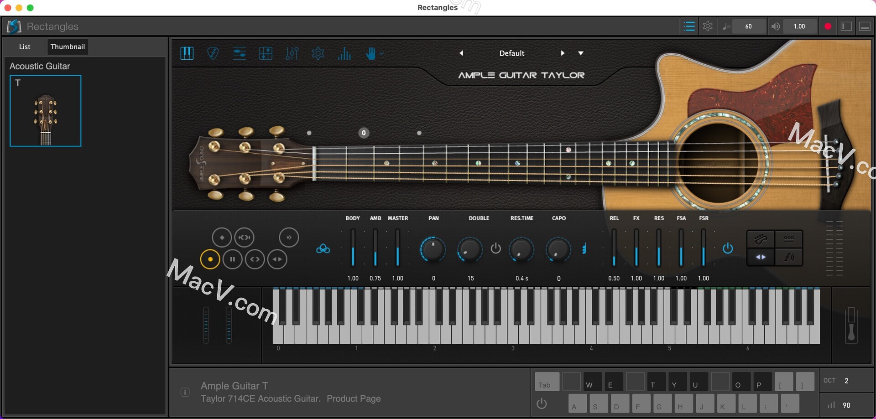Toggle the left sidebar panel icon

click(x=846, y=26)
